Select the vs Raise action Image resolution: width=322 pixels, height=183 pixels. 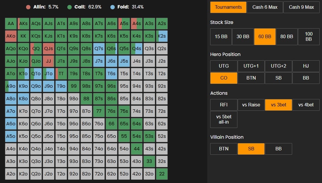(251, 105)
